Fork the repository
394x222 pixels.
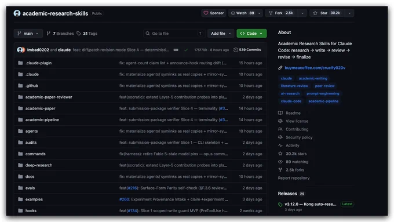click(281, 13)
